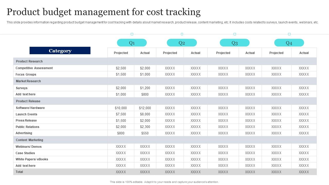Click the Q2 Actual column header
This screenshot has height=185, width=329.
(196, 53)
